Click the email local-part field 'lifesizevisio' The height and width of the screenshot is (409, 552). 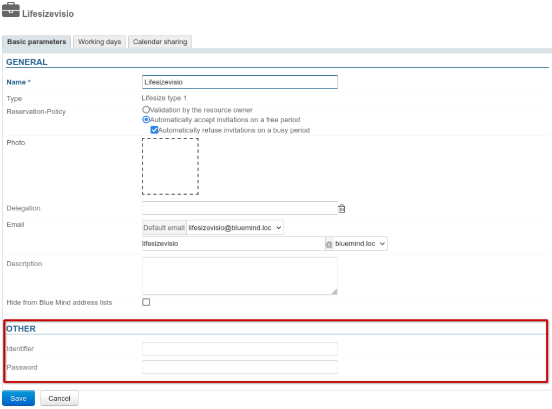click(233, 244)
